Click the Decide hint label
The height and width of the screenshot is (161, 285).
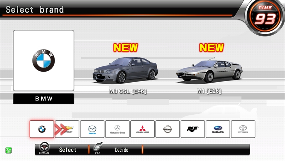(x=121, y=150)
